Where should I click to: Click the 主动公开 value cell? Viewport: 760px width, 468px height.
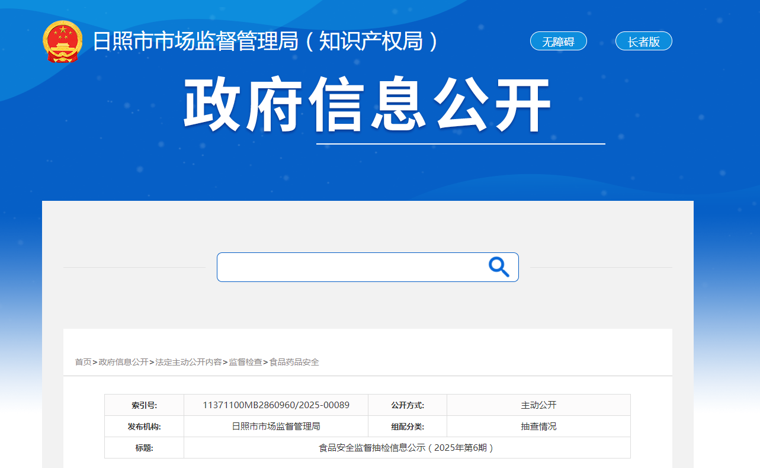tap(538, 405)
